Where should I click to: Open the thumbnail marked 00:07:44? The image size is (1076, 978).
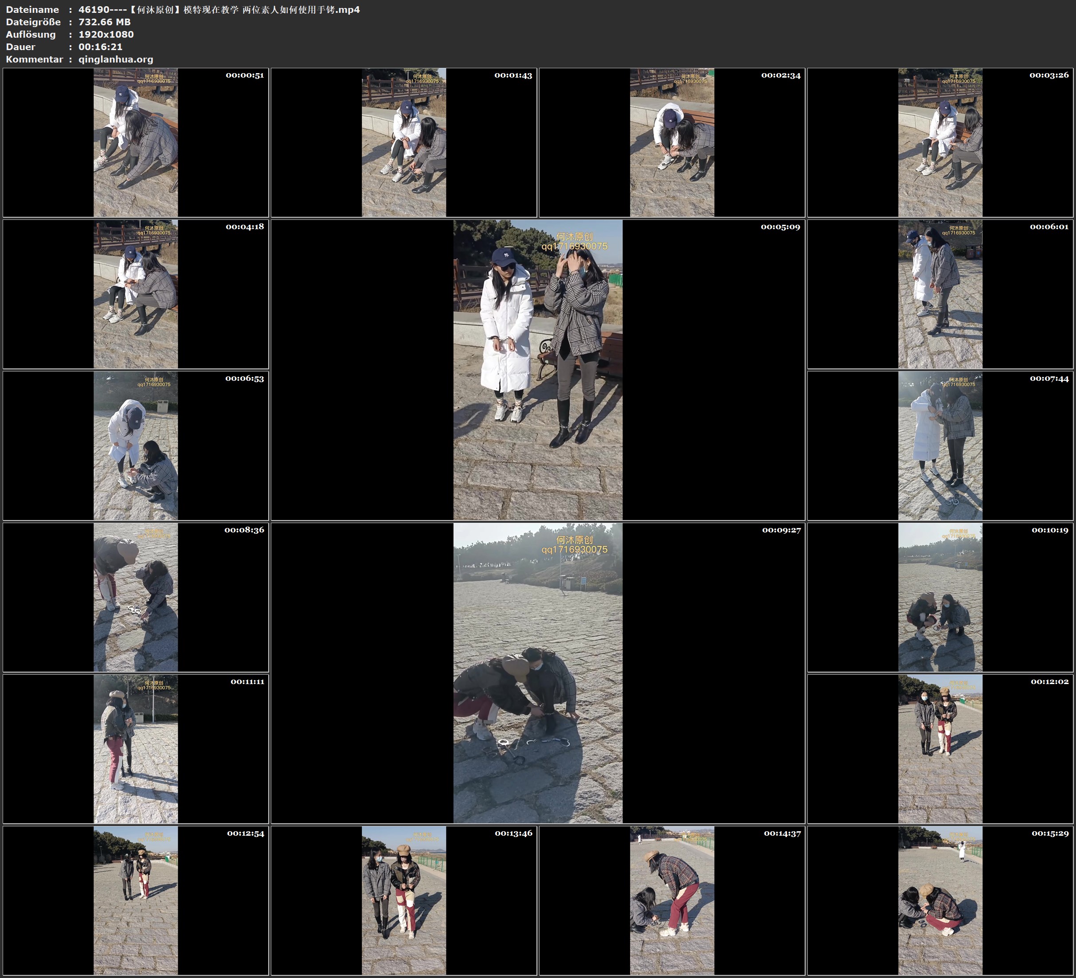tap(940, 446)
